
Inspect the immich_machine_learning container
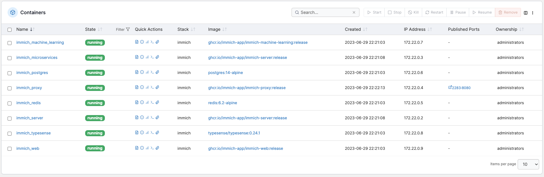(x=142, y=42)
